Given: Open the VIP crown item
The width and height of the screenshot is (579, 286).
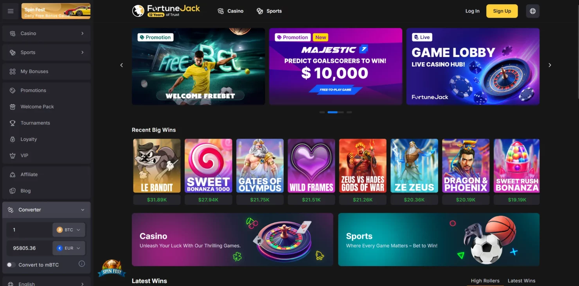Looking at the screenshot, I should (47, 156).
